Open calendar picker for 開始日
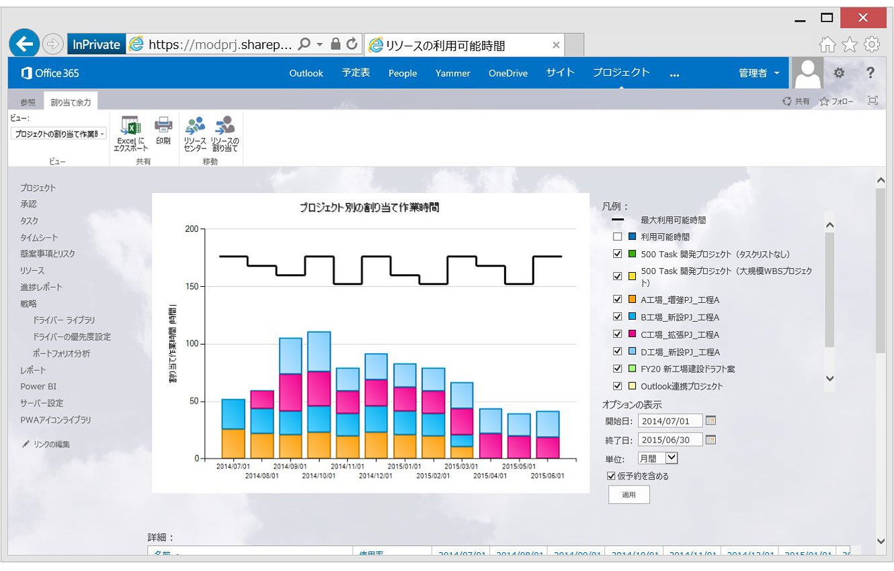This screenshot has height=571, width=894. click(x=711, y=421)
